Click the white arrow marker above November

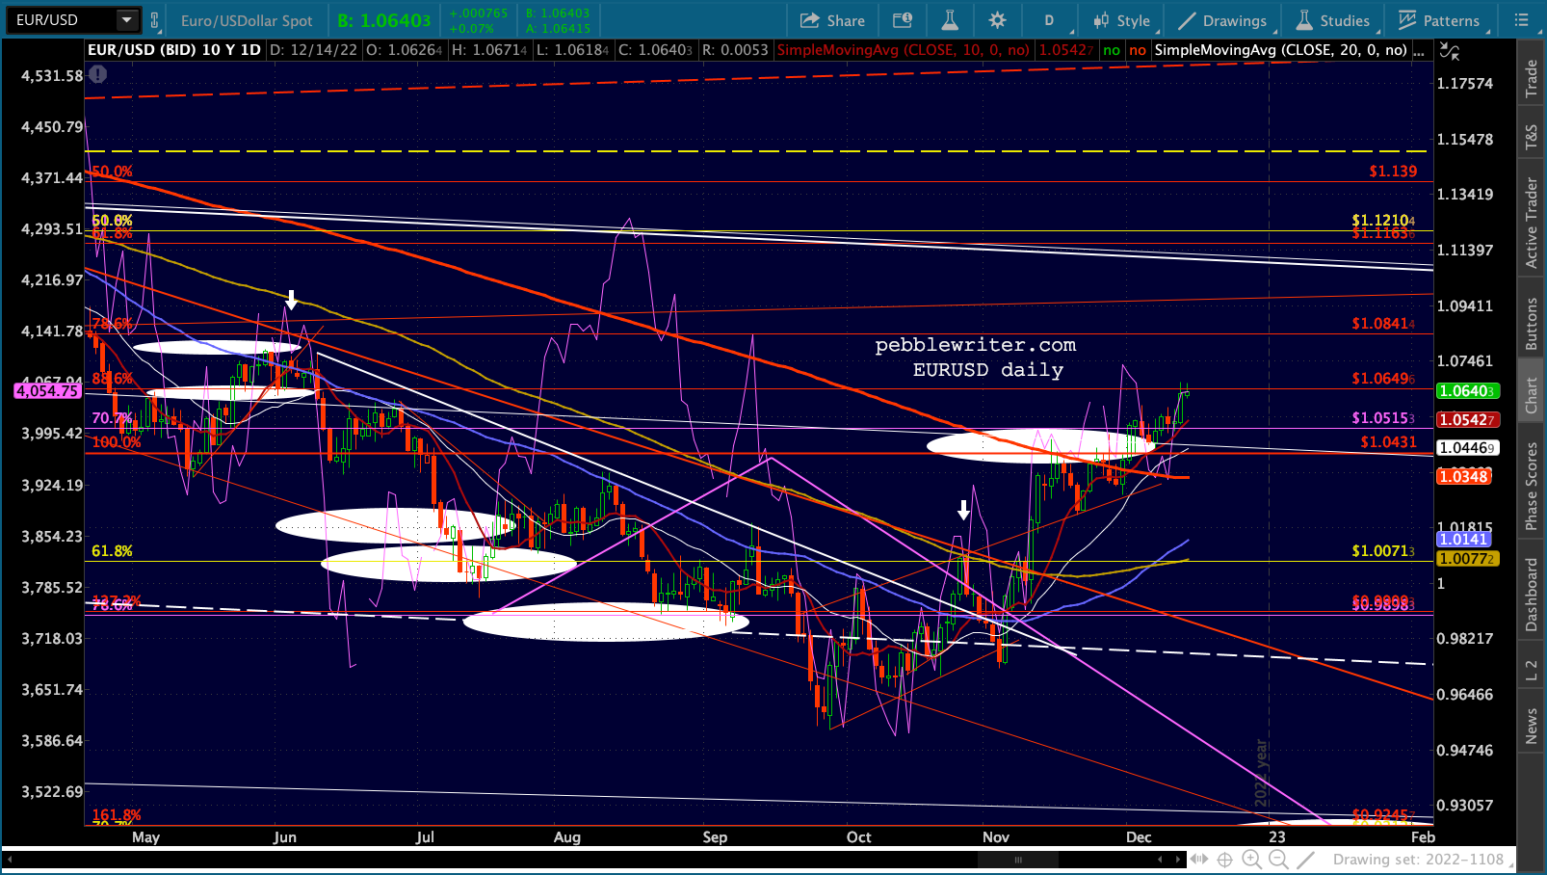[x=963, y=510]
